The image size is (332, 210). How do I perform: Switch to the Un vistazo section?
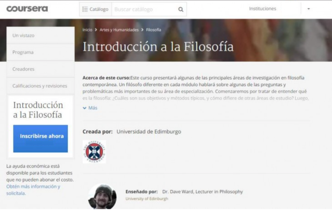[23, 36]
